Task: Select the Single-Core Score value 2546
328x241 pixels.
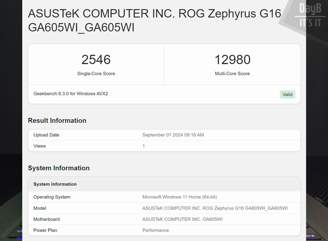Action: click(x=96, y=59)
